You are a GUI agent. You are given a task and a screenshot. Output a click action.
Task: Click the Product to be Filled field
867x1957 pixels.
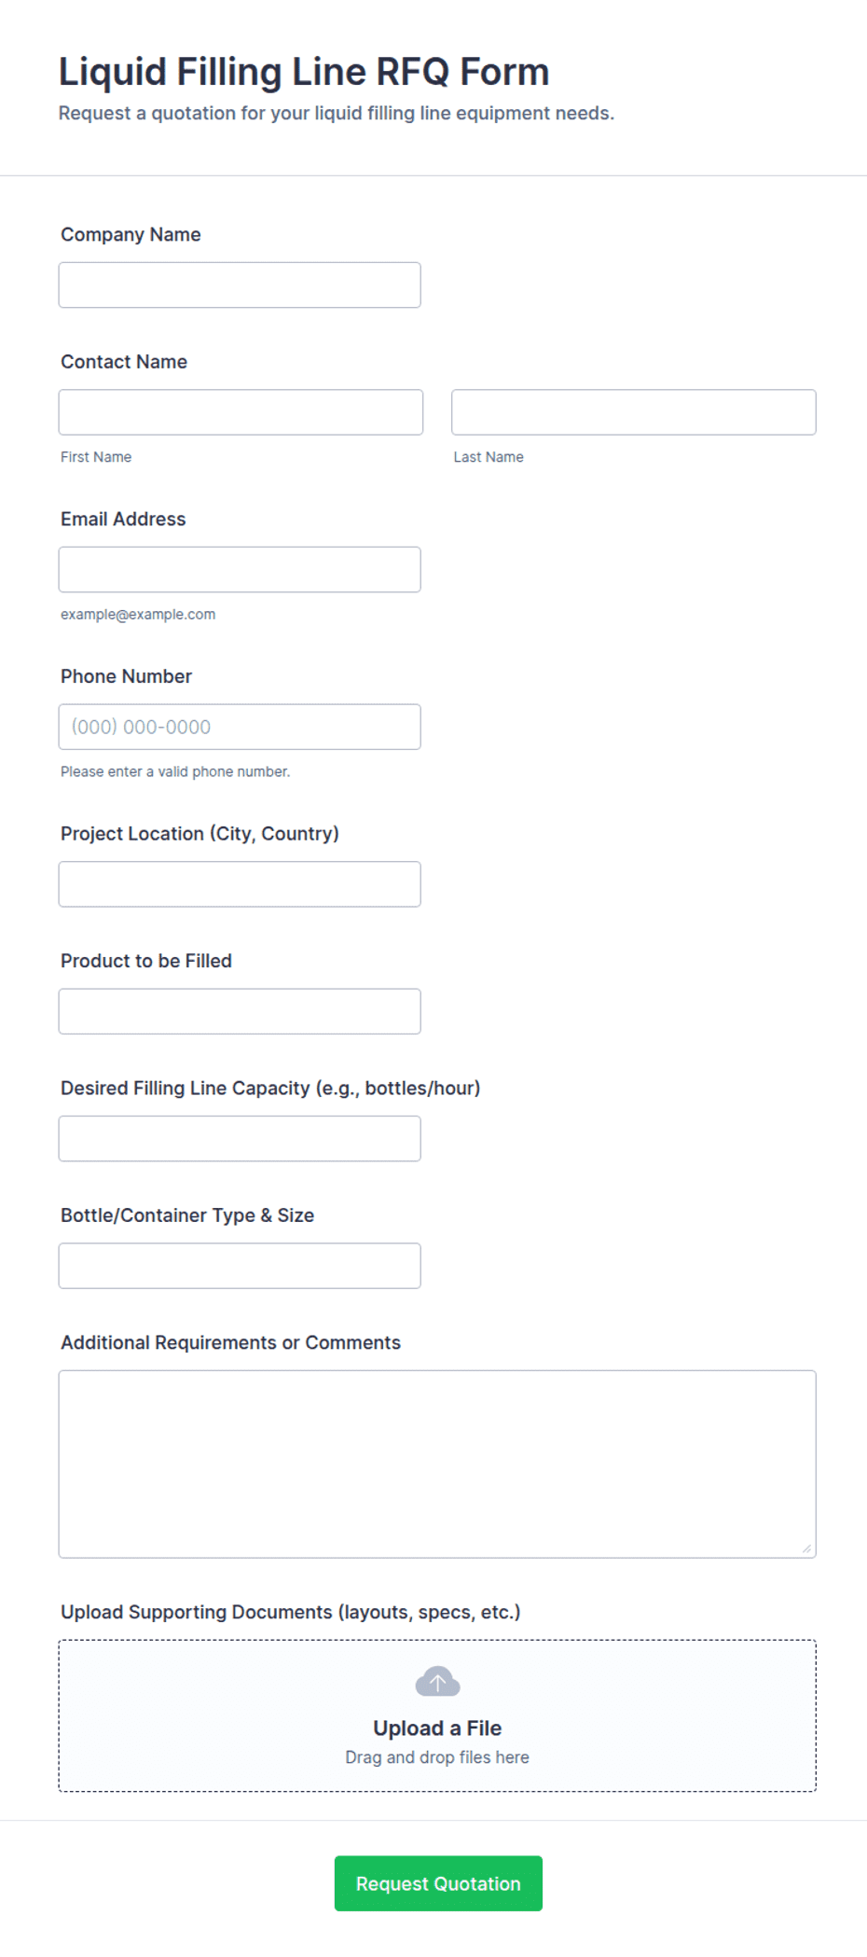click(240, 1011)
